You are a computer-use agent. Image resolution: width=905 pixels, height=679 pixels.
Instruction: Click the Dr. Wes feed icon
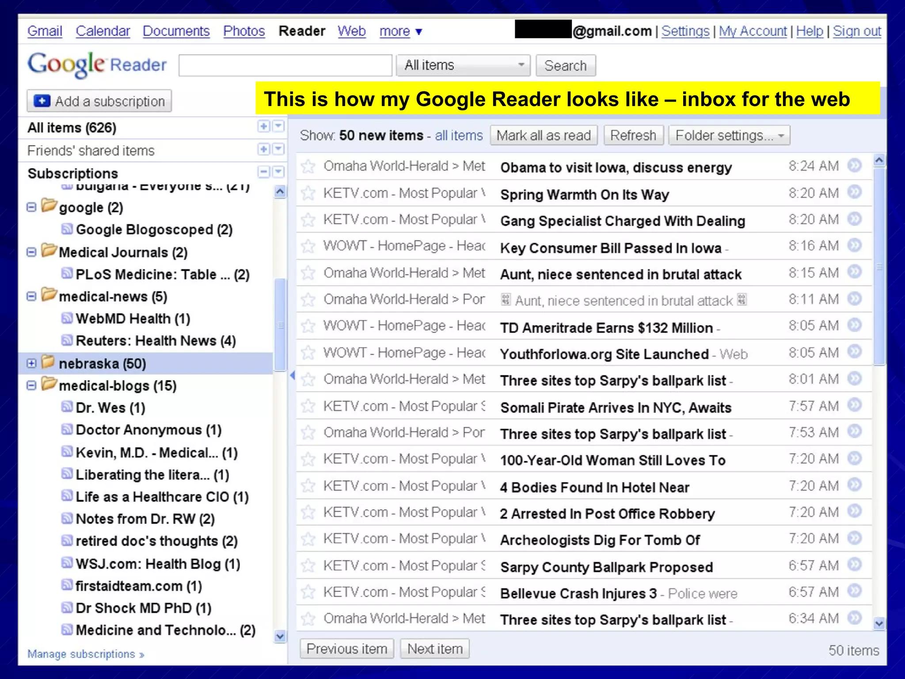[x=67, y=406]
